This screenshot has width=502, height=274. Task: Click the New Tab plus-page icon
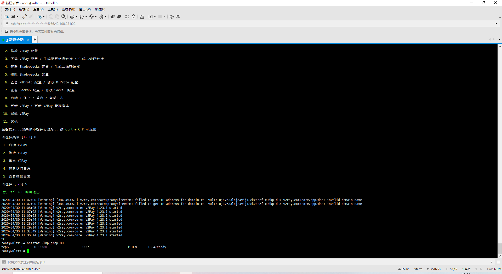[x=151, y=16]
